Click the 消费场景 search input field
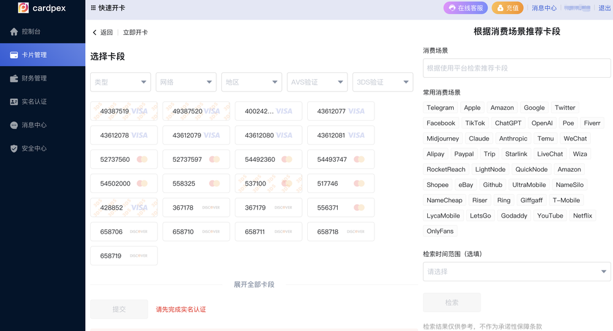The height and width of the screenshot is (331, 613). pyautogui.click(x=517, y=68)
